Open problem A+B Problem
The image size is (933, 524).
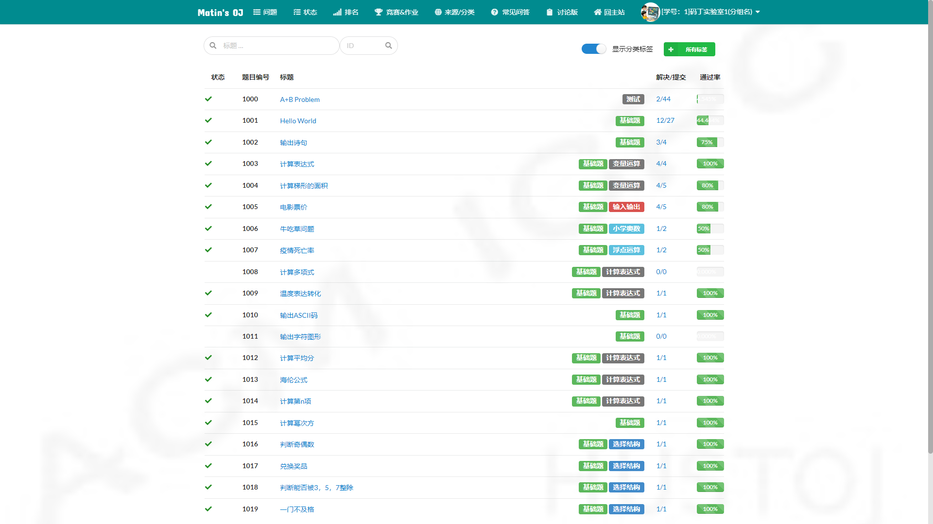pos(300,99)
